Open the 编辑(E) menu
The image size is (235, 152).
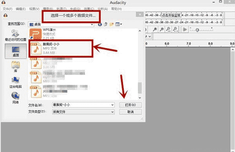tap(21, 9)
